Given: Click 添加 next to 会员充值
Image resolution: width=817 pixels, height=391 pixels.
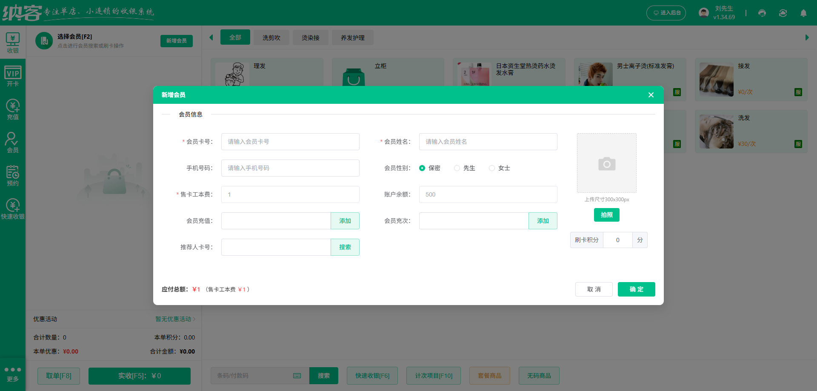Looking at the screenshot, I should tap(345, 221).
